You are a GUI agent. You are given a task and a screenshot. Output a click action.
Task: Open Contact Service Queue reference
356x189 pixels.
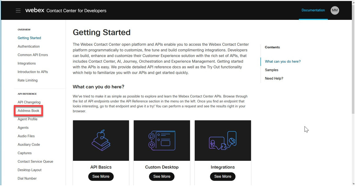coord(35,162)
